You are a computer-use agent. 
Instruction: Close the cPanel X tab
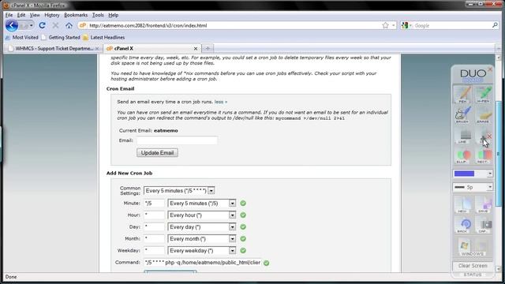click(x=196, y=49)
